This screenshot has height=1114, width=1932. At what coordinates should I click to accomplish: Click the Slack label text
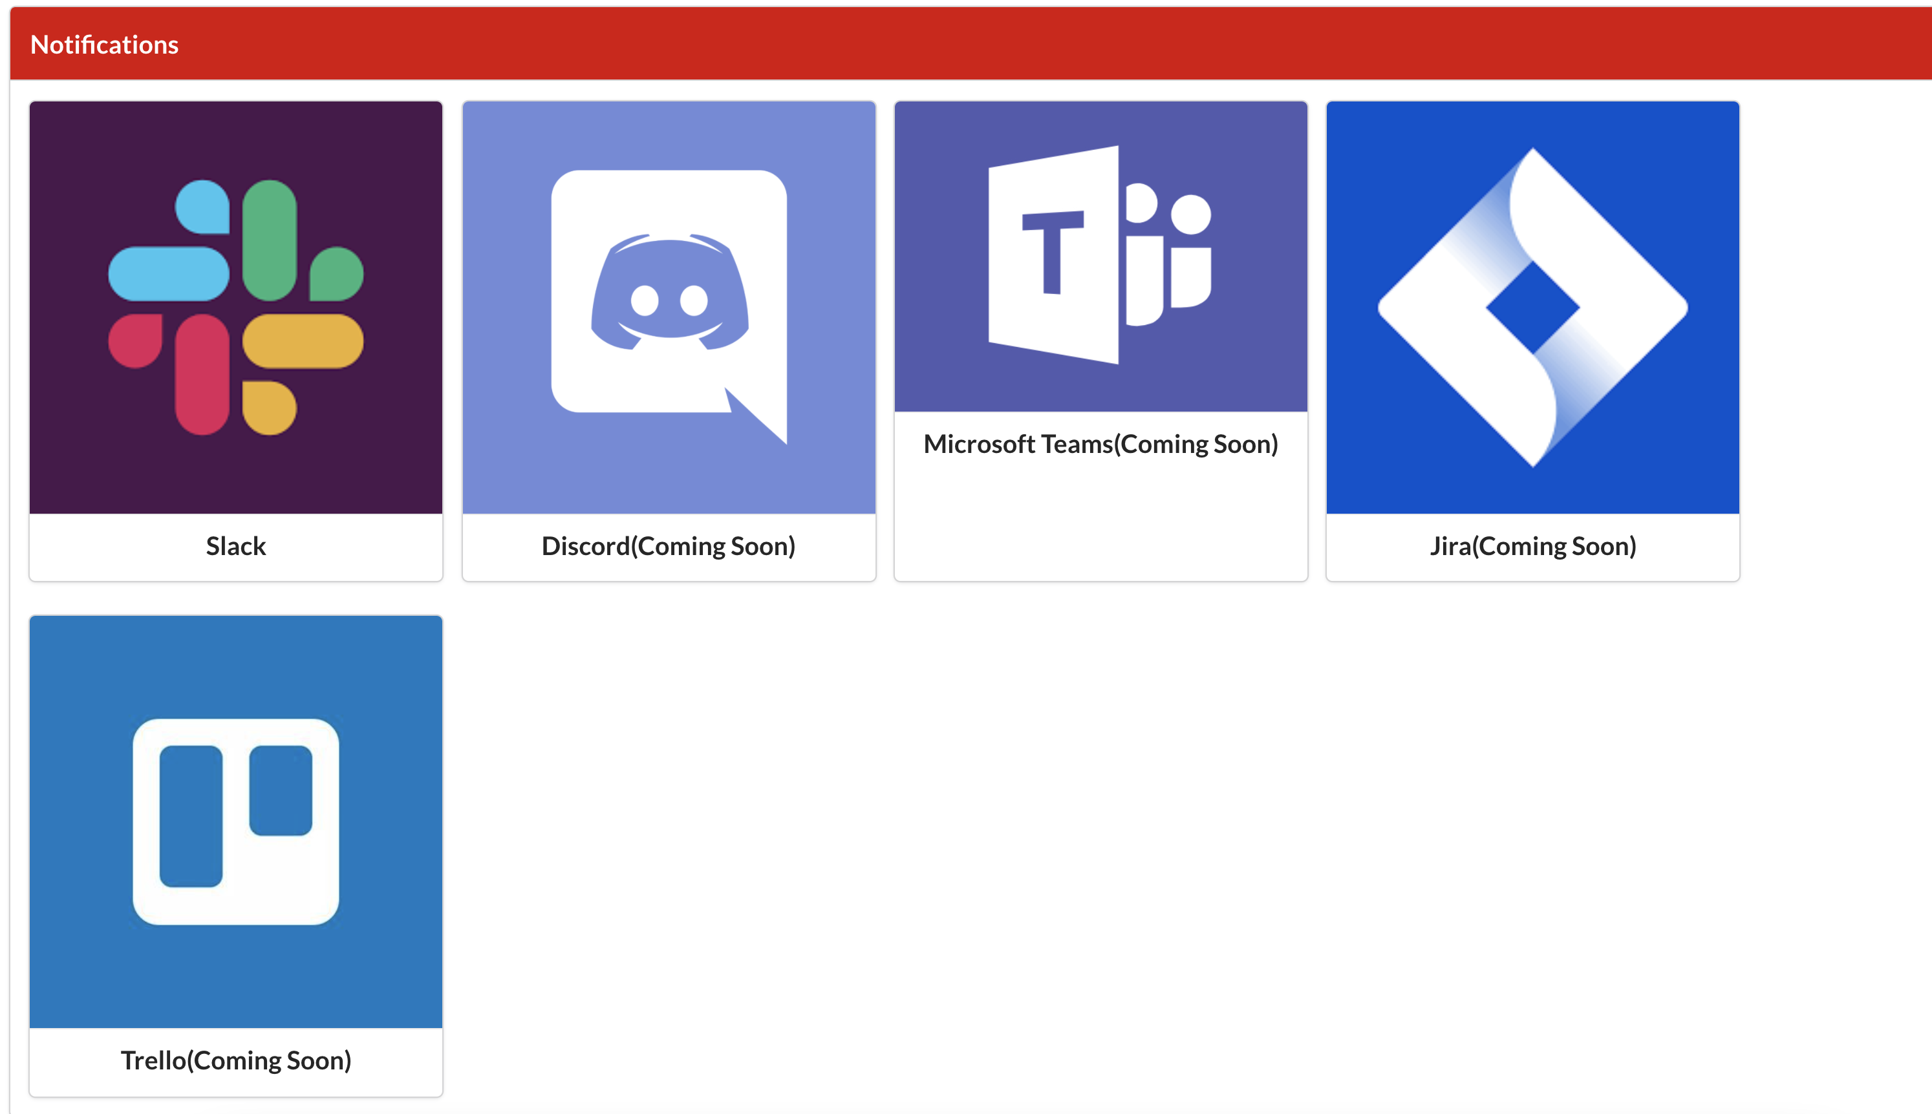pyautogui.click(x=235, y=545)
